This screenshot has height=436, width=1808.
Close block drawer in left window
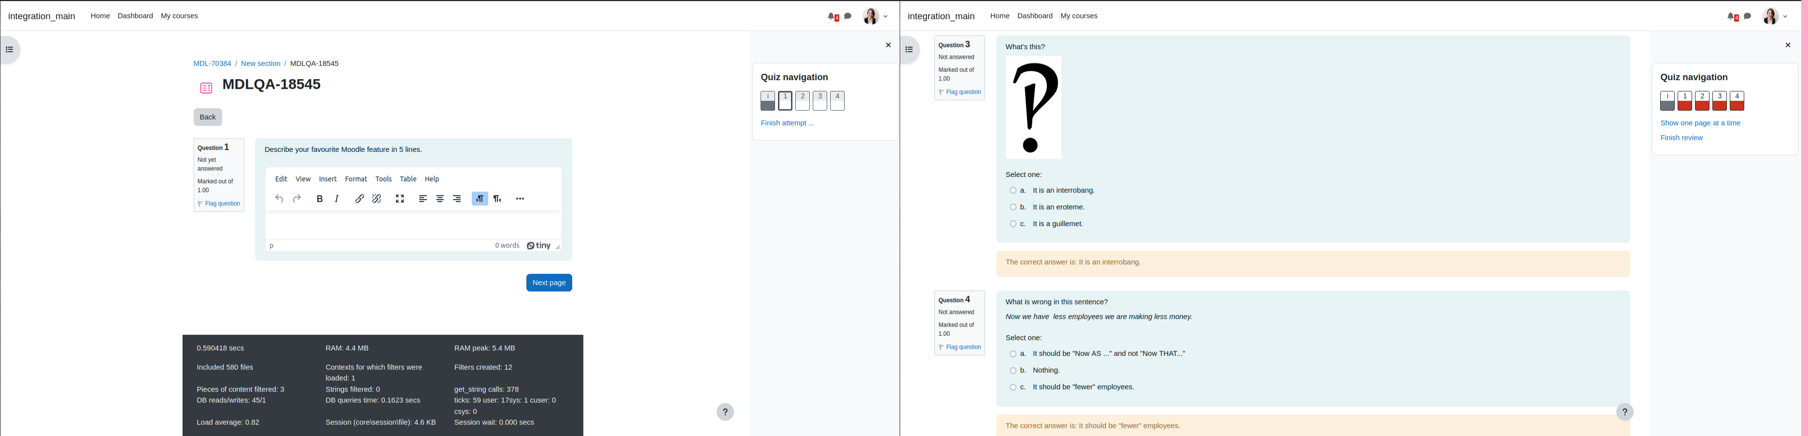coord(888,45)
